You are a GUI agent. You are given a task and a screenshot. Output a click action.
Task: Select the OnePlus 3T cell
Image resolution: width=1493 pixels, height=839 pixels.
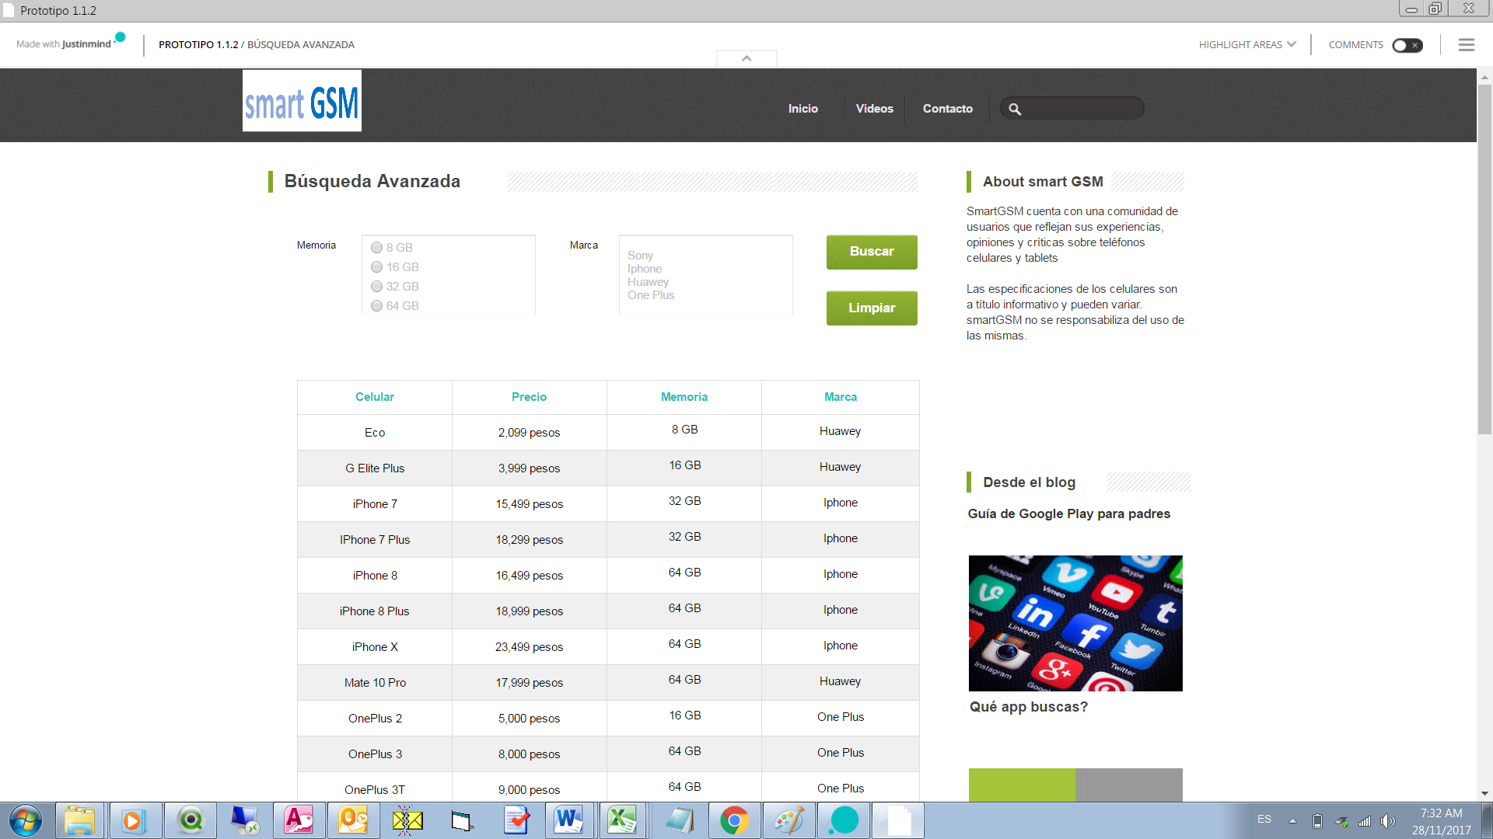coord(375,788)
